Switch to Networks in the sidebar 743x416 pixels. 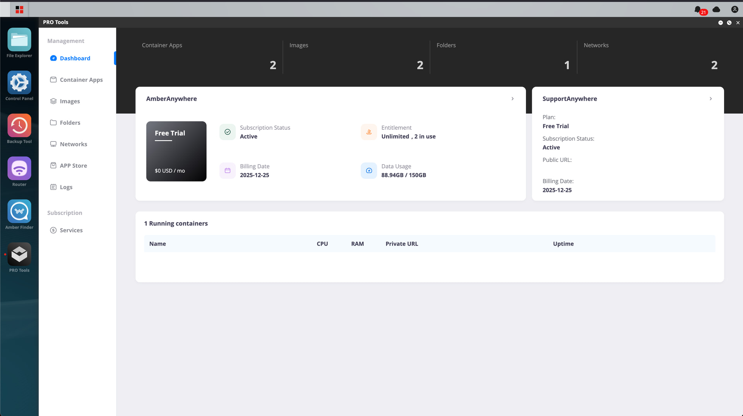tap(69, 144)
